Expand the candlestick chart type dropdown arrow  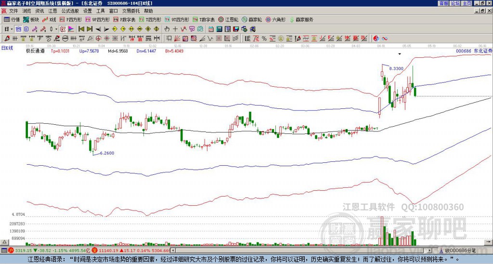pos(56,29)
